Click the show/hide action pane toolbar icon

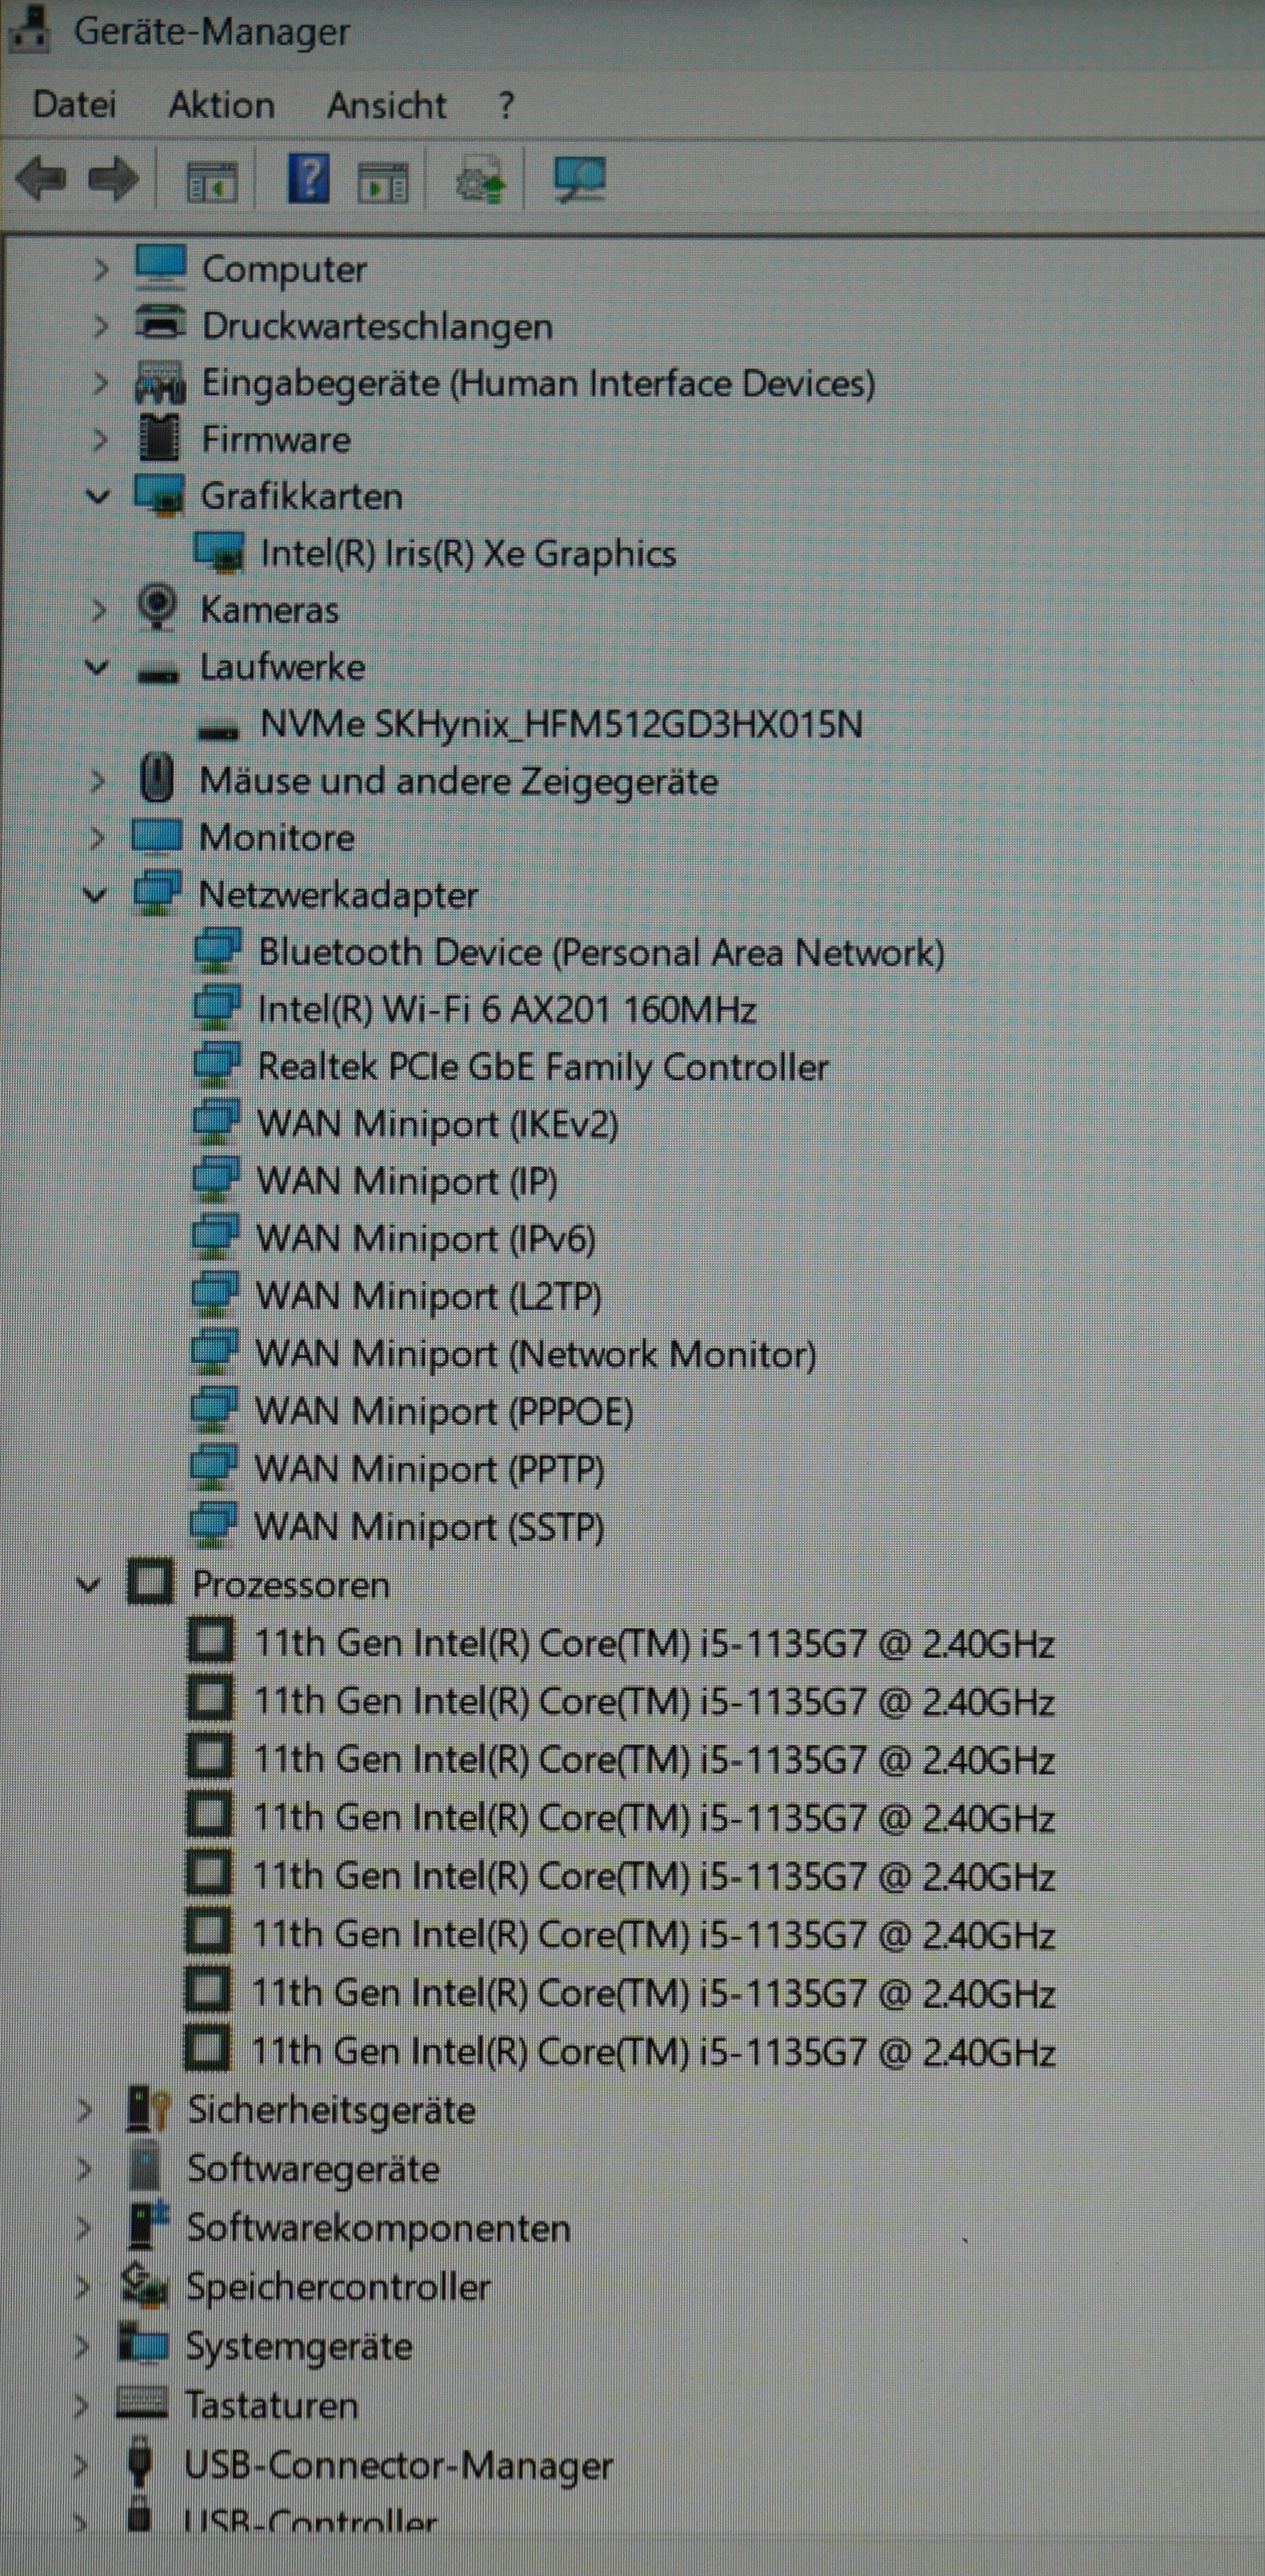[383, 182]
